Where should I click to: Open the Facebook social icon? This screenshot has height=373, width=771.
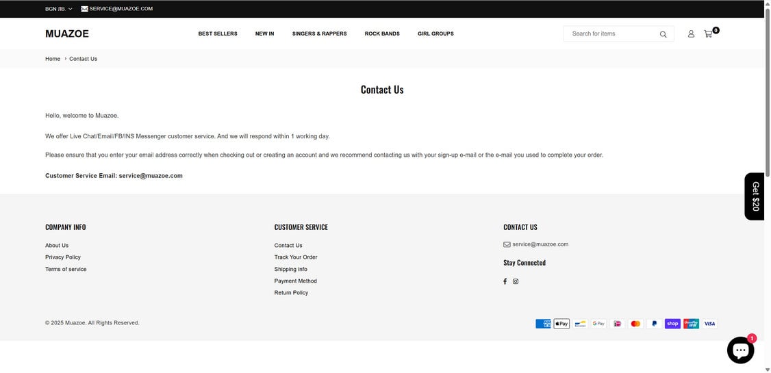(x=505, y=281)
